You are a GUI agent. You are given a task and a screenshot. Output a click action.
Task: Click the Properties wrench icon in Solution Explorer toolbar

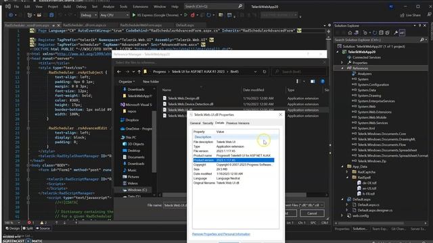pos(396,33)
